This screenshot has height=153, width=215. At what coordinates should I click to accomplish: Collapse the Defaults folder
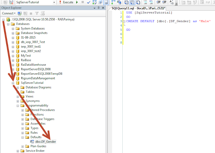pos(23,137)
